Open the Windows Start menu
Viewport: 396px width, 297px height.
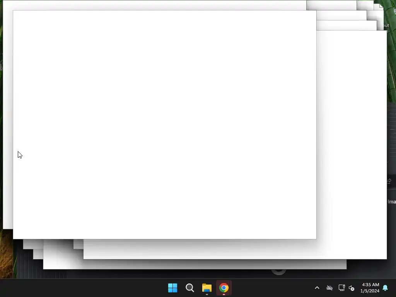[x=173, y=288]
